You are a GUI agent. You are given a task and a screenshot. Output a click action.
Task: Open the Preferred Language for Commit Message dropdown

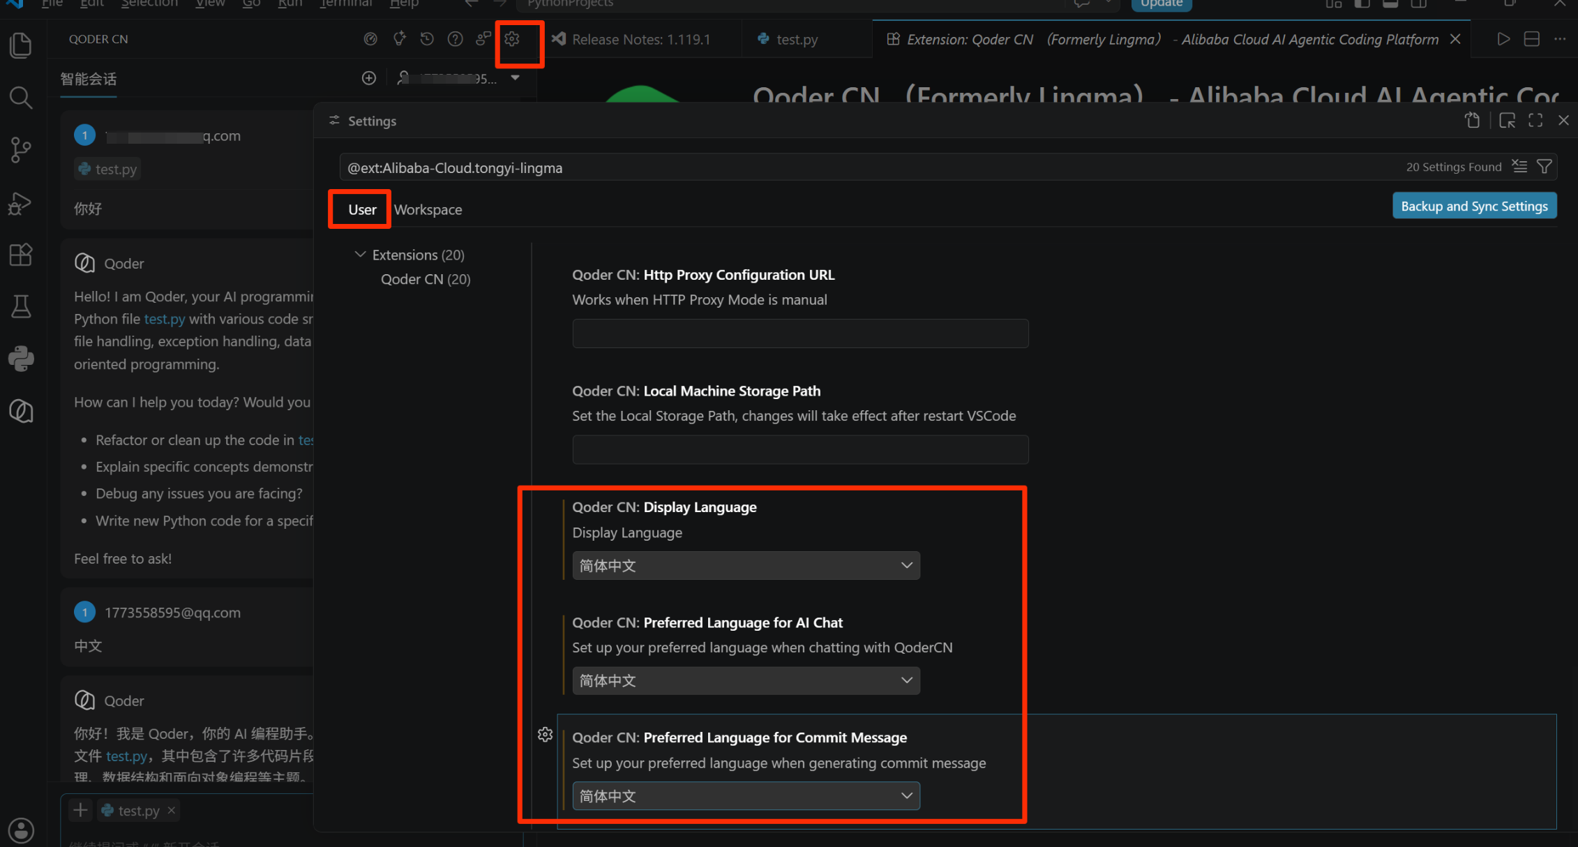click(746, 796)
